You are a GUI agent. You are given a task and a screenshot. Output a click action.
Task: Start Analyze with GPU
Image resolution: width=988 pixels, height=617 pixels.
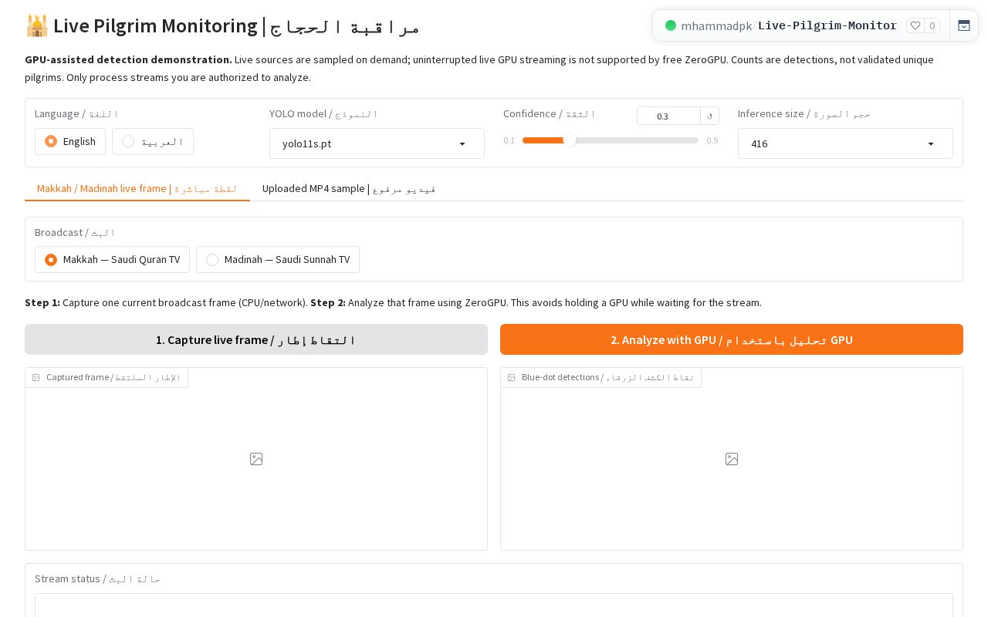732,339
